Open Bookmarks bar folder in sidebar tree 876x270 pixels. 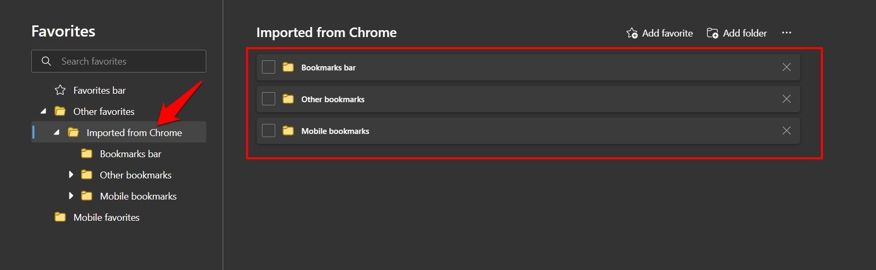pos(130,154)
